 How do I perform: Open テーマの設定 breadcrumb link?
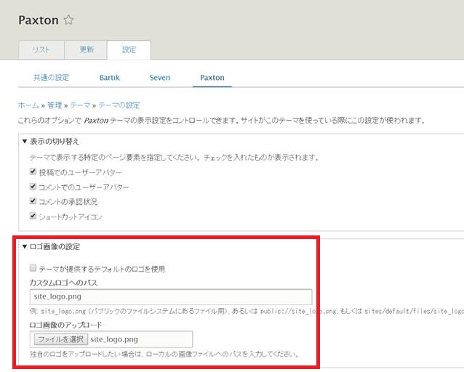(119, 105)
